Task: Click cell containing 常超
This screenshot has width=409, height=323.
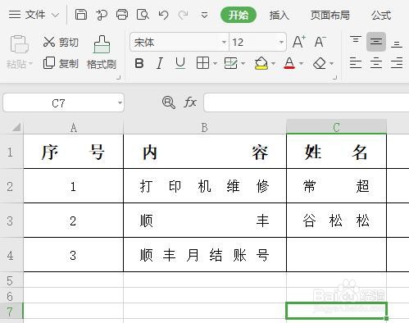Action: pos(336,186)
